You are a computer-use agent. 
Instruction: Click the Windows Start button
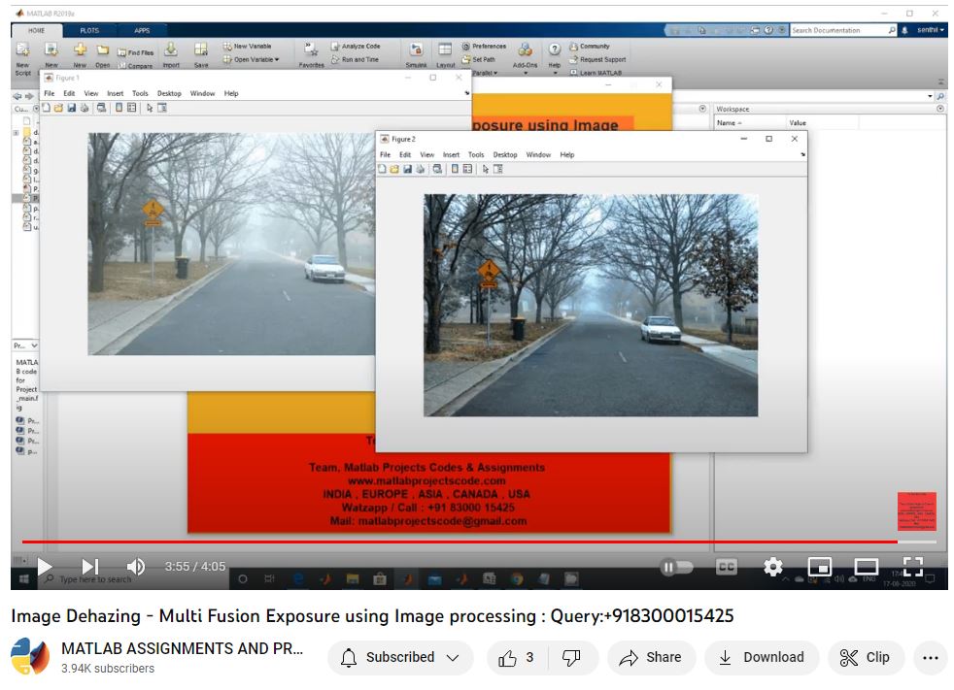point(23,578)
